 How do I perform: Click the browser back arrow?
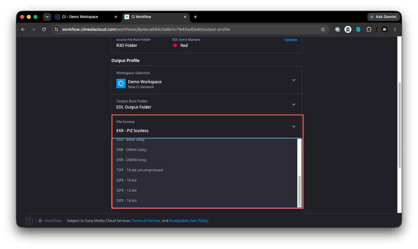pyautogui.click(x=23, y=29)
